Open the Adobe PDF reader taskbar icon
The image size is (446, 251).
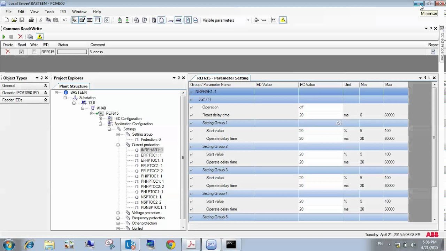click(x=191, y=244)
